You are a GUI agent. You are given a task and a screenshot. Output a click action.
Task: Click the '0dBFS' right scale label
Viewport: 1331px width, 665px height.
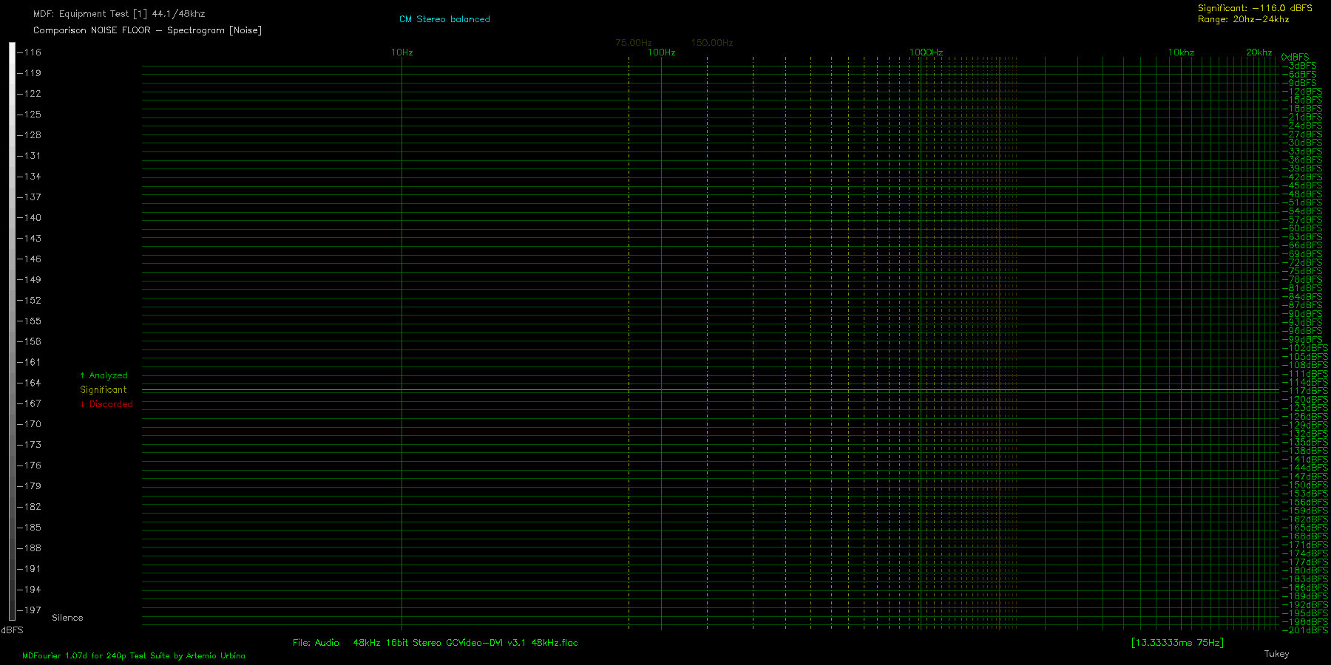pos(1295,57)
